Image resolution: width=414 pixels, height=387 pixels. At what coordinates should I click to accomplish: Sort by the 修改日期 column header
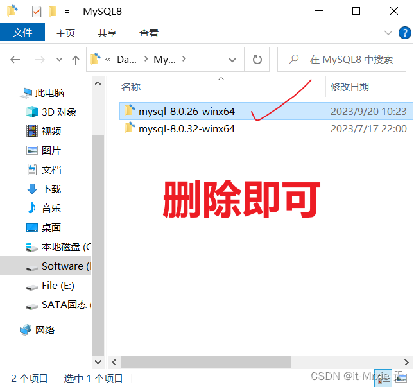click(350, 87)
